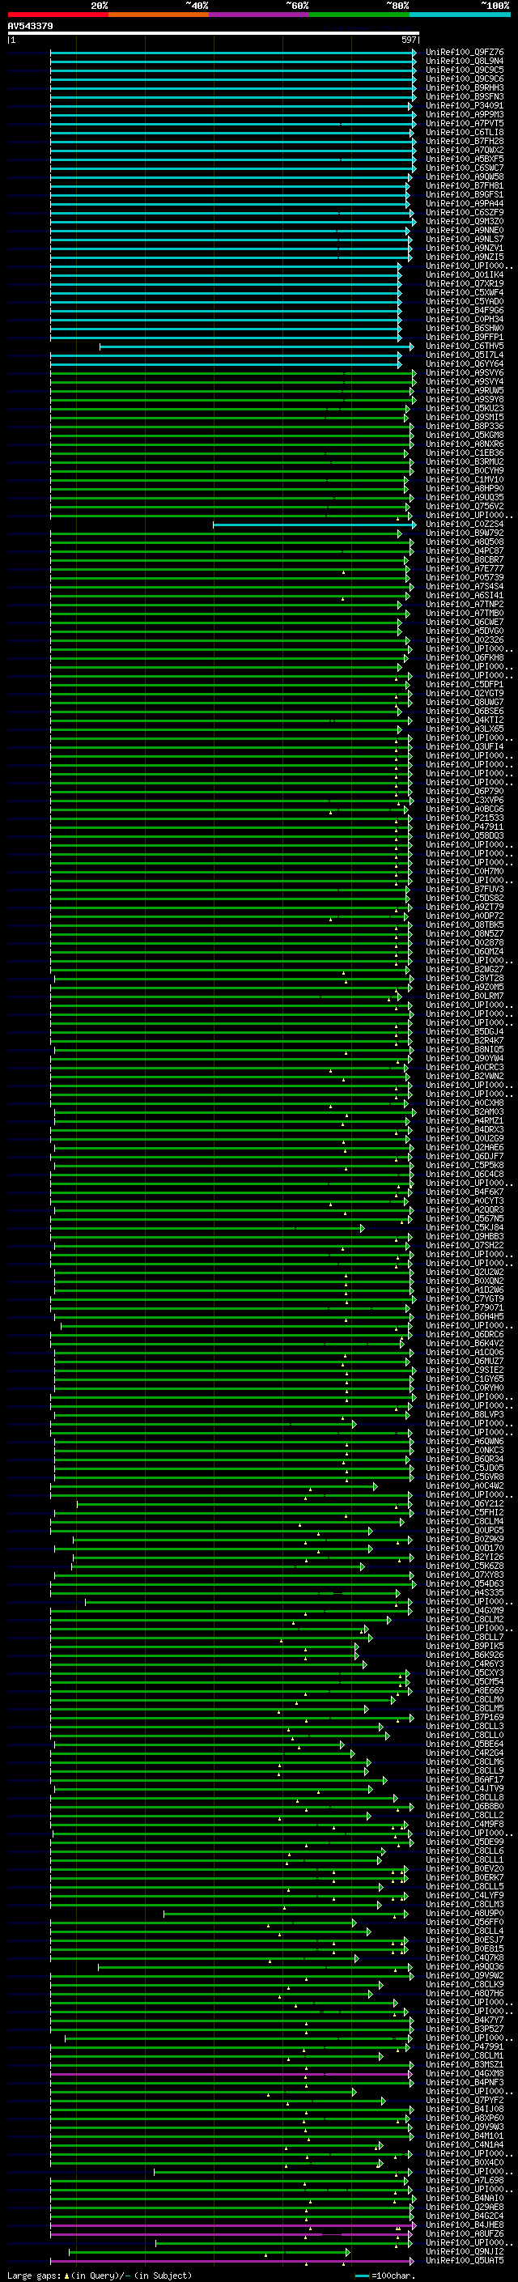This screenshot has width=518, height=2282.
Task: Select the AV543379 query label
Action: [30, 26]
